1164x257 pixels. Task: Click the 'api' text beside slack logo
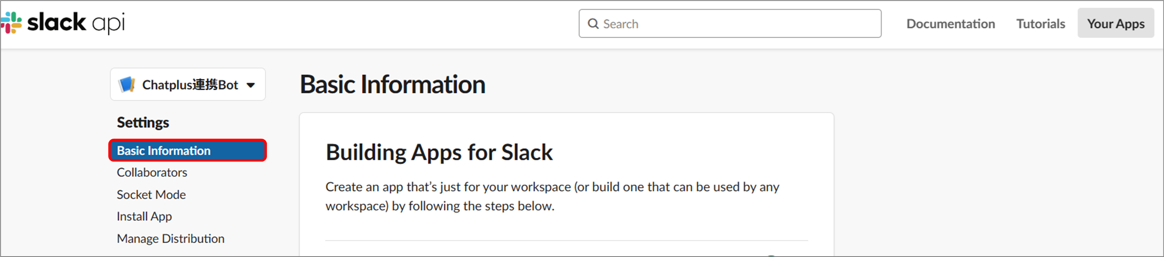click(x=108, y=24)
